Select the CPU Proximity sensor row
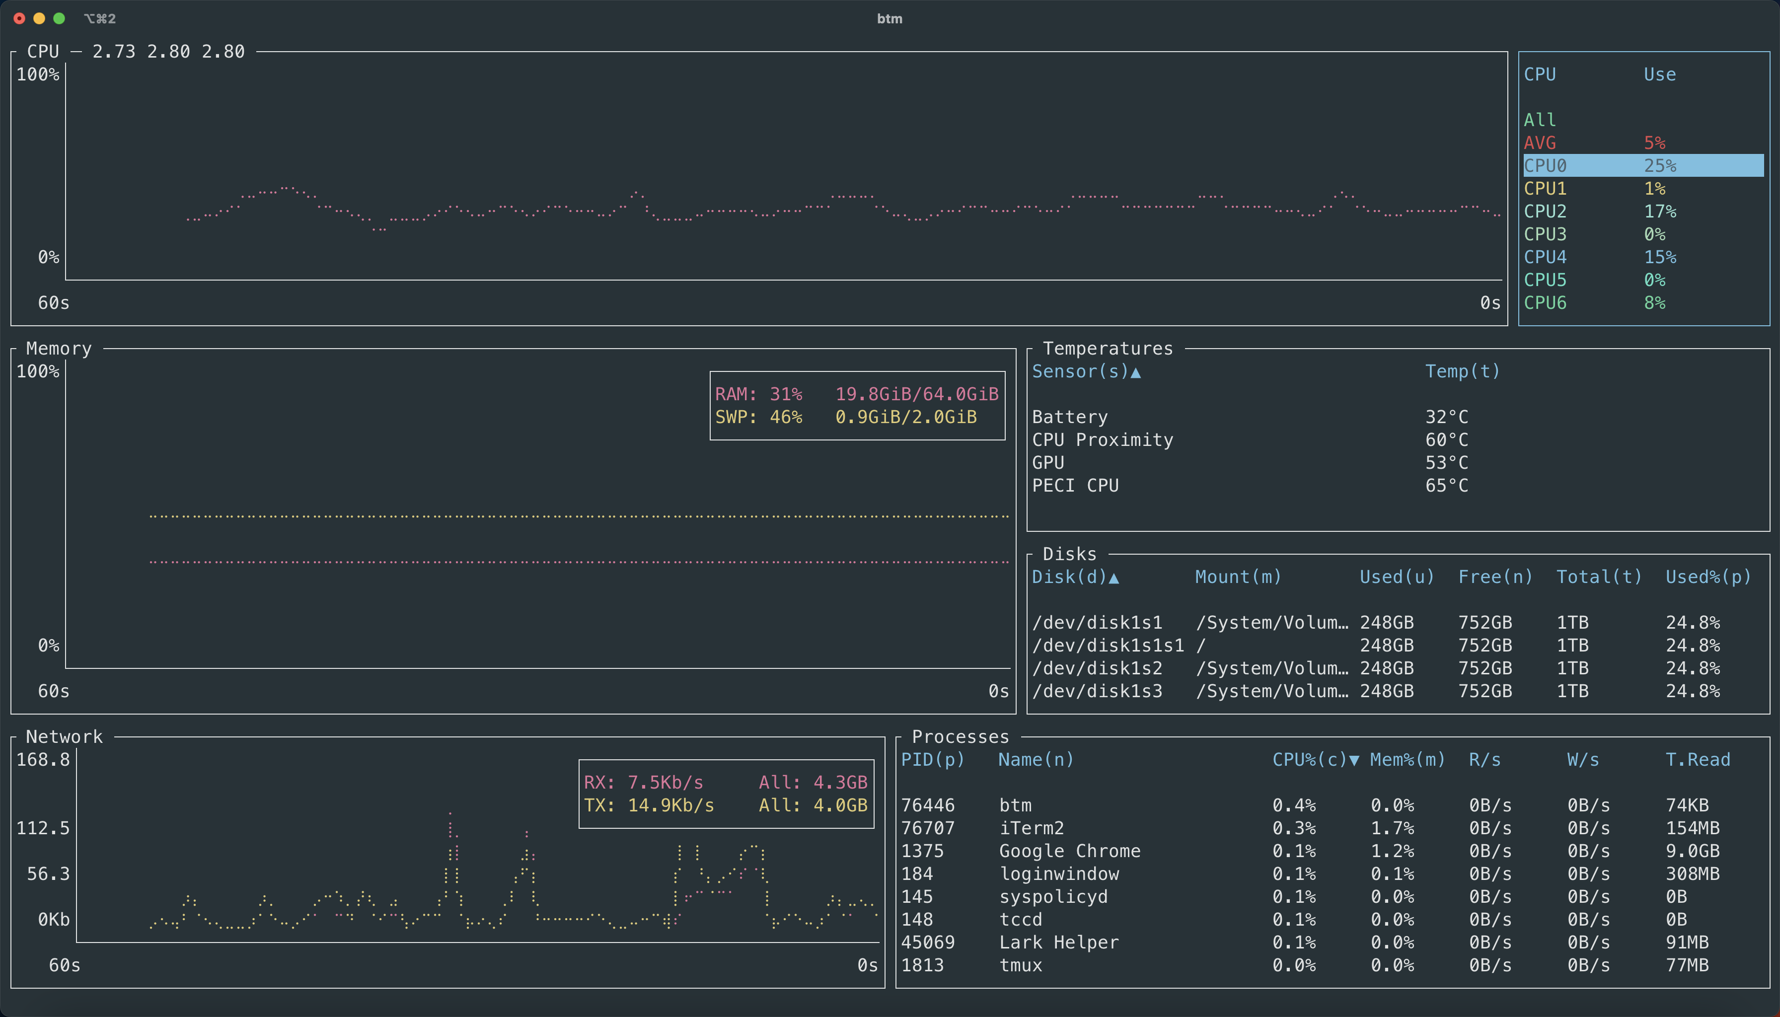Screen dimensions: 1780x1017 [1398, 440]
